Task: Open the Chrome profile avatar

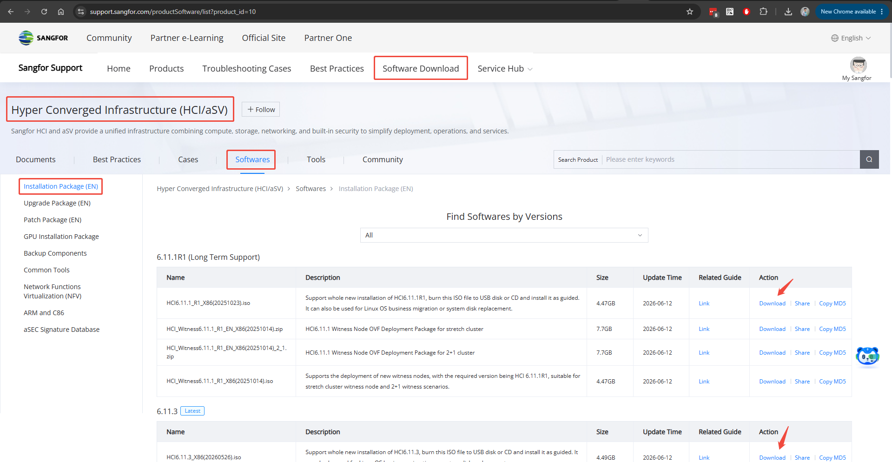Action: [805, 12]
